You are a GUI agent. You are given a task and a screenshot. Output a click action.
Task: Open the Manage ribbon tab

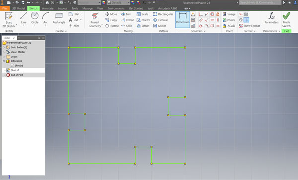coord(87,8)
